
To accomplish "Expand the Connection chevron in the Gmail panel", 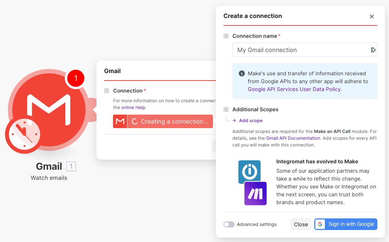I will 107,91.
